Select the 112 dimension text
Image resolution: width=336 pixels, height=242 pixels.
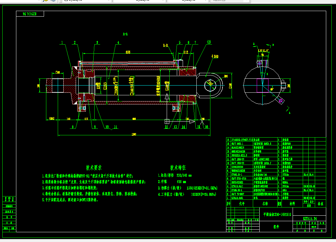pyautogui.click(x=186, y=52)
